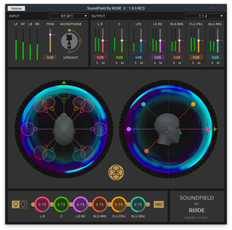Select the purple left surround speaker circle
The width and height of the screenshot is (232, 230).
[28, 129]
